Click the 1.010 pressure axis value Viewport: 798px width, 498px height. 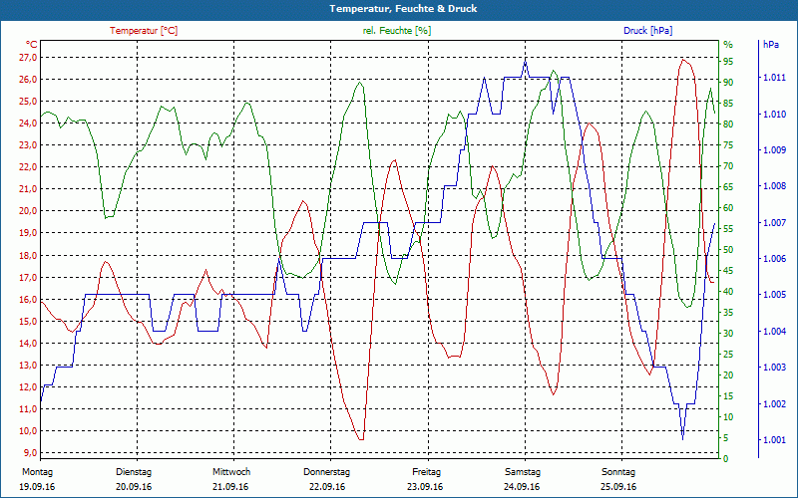774,114
